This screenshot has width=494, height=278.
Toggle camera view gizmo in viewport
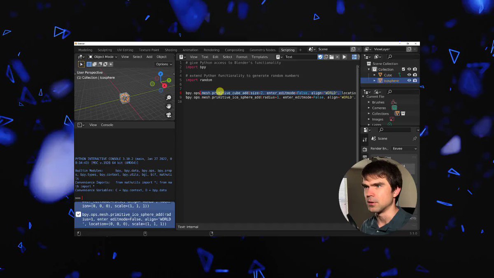pyautogui.click(x=169, y=115)
